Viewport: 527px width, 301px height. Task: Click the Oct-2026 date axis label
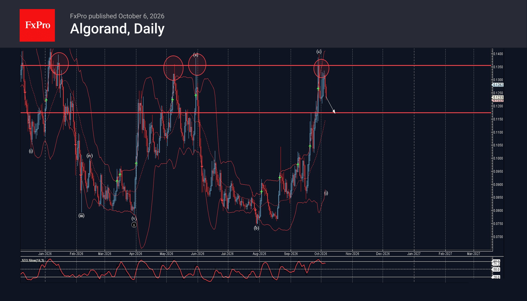coord(321,254)
